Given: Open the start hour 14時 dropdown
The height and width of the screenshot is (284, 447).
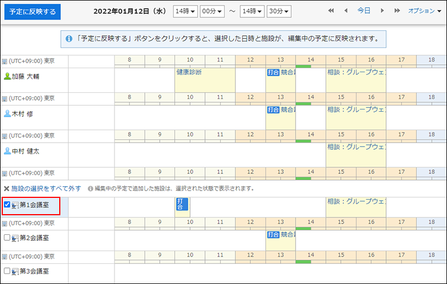Looking at the screenshot, I should click(184, 11).
